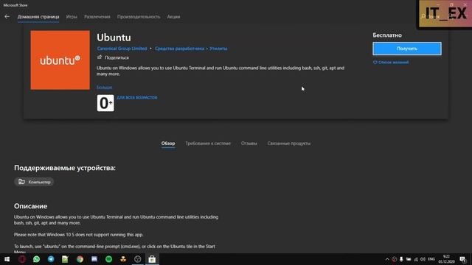The image size is (472, 265).
Task: Select the Требования к системе tab
Action: click(208, 144)
